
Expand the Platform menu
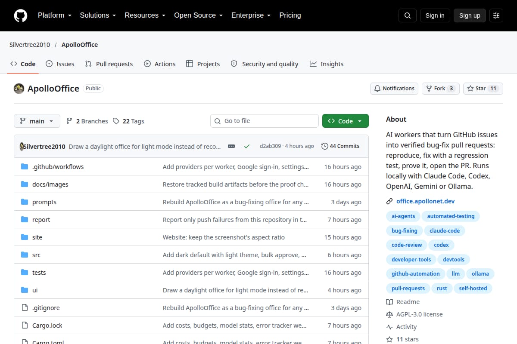click(54, 15)
